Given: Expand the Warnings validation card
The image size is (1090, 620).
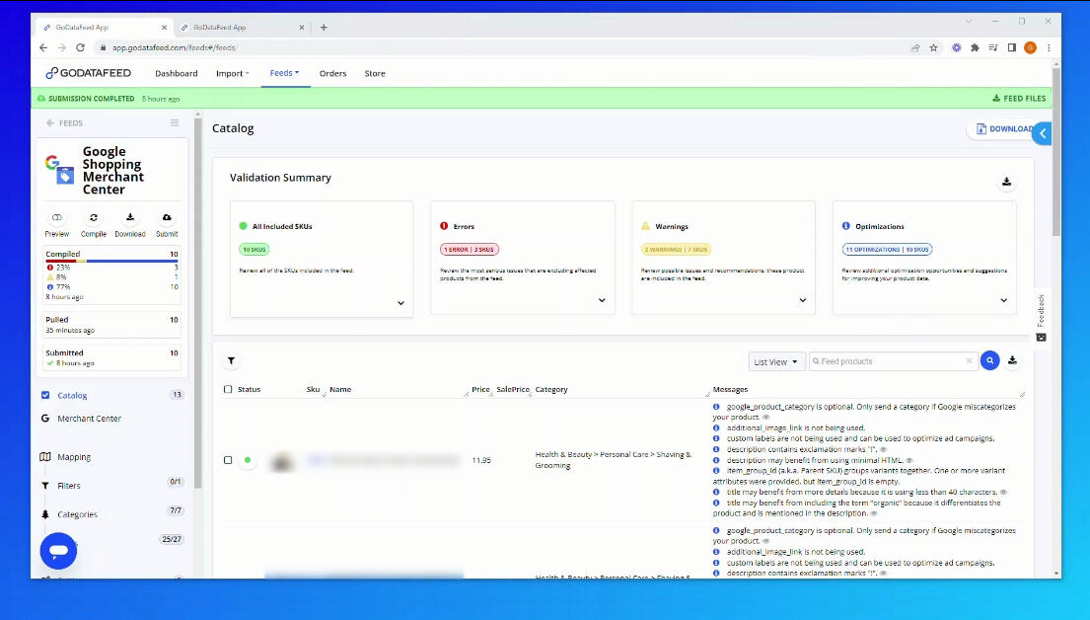Looking at the screenshot, I should tap(803, 301).
